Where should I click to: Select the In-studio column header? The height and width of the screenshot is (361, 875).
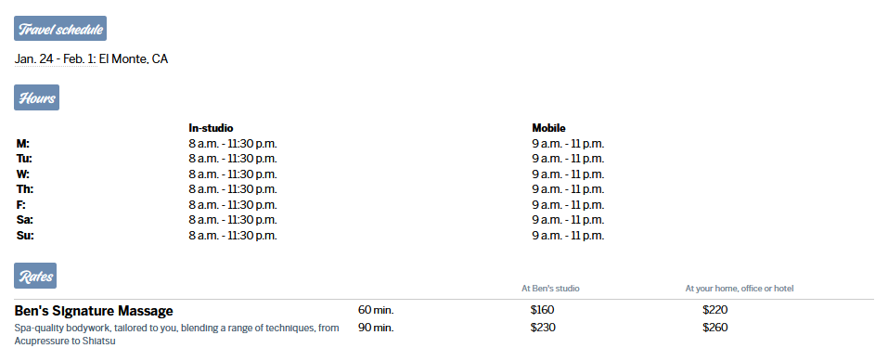(211, 128)
